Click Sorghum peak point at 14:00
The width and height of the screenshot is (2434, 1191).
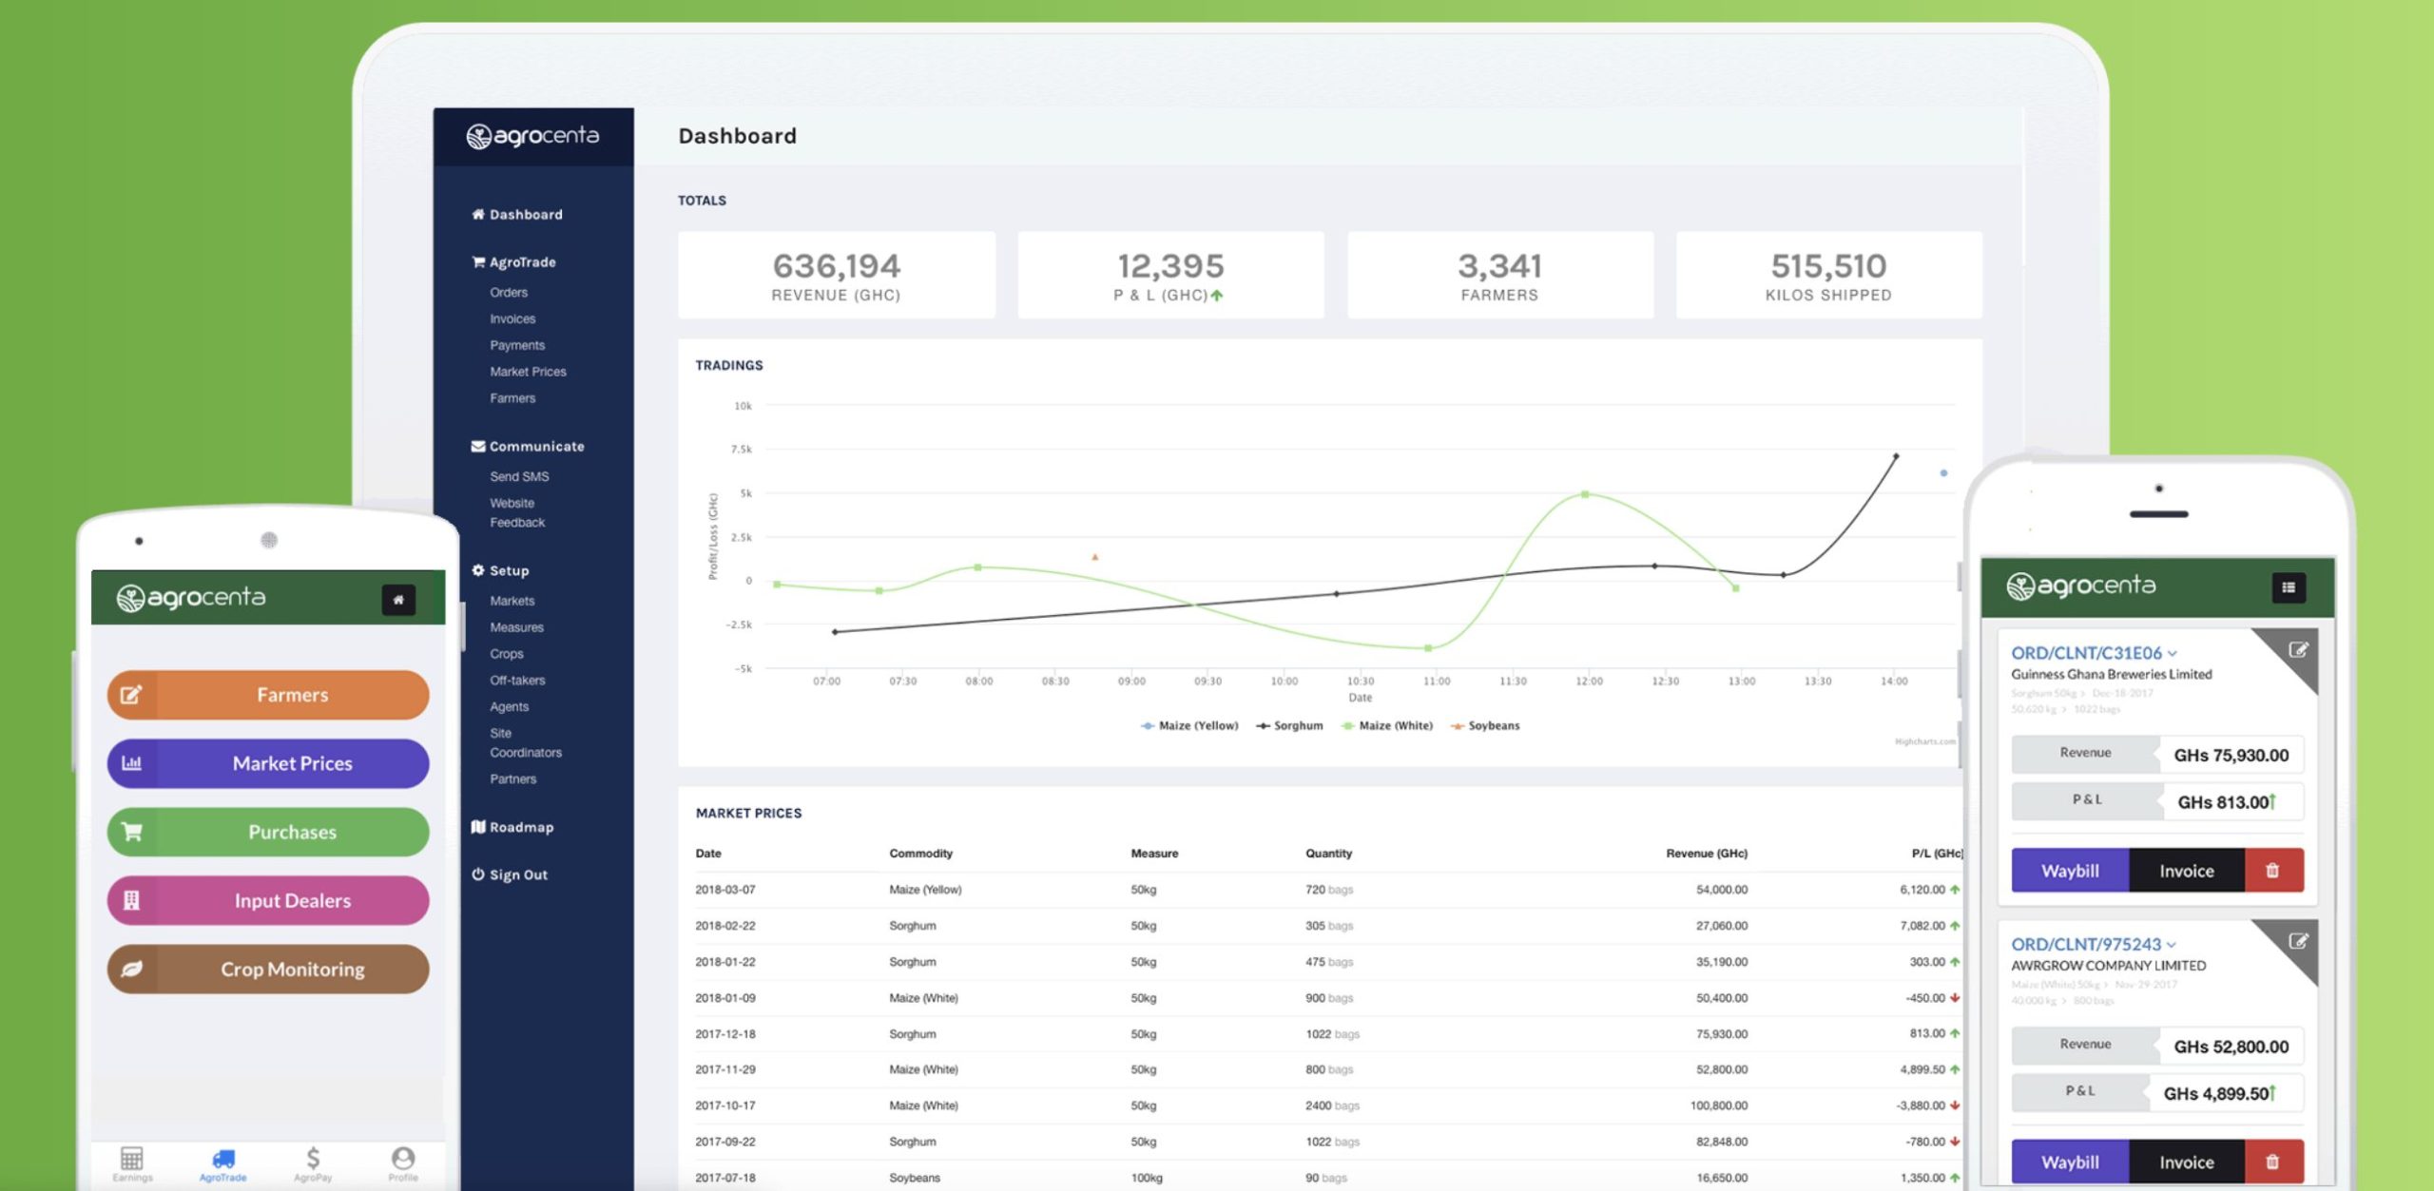[1896, 456]
